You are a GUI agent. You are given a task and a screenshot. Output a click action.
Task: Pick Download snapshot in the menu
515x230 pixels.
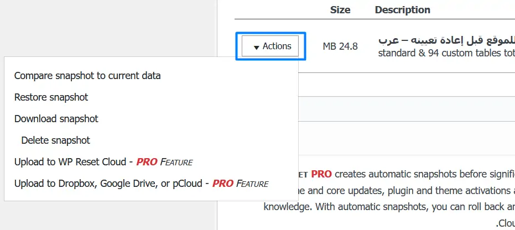point(56,119)
